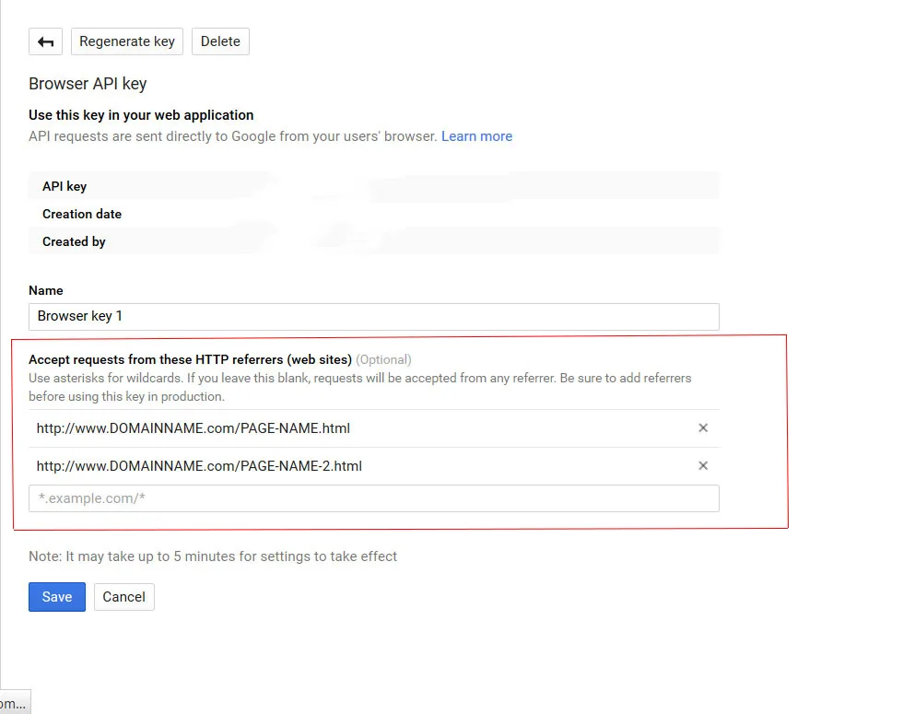The image size is (903, 714).
Task: Go back using the left arrow icon
Action: tap(45, 41)
